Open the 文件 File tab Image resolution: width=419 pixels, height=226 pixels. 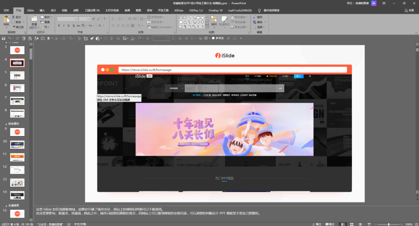pyautogui.click(x=7, y=10)
